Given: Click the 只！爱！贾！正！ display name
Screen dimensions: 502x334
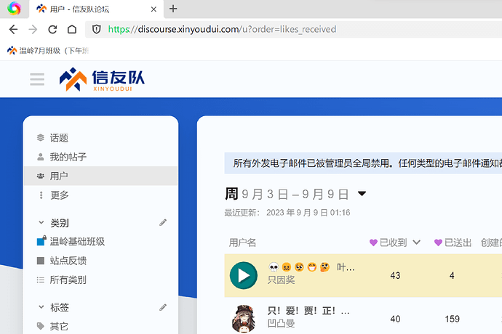Looking at the screenshot, I should click(x=308, y=311).
